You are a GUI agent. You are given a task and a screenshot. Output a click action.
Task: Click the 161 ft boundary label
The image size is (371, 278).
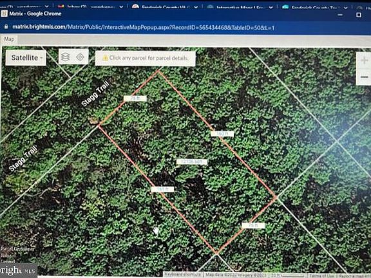162,189
